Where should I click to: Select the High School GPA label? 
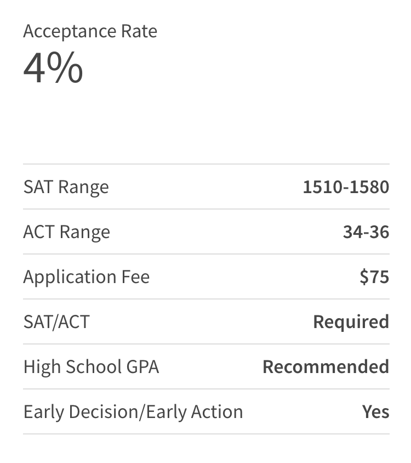pyautogui.click(x=91, y=367)
